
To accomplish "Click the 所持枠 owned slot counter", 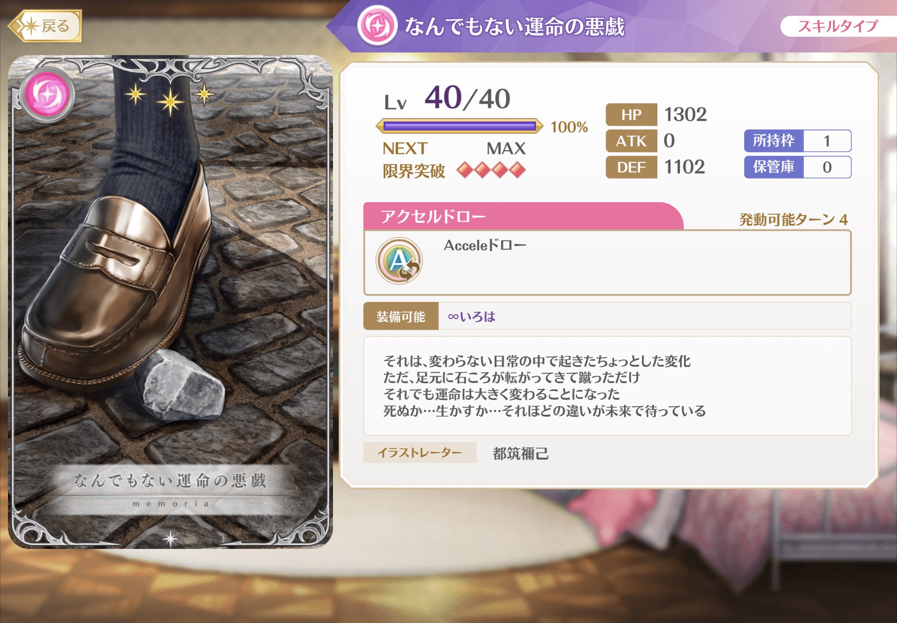I will coord(798,141).
